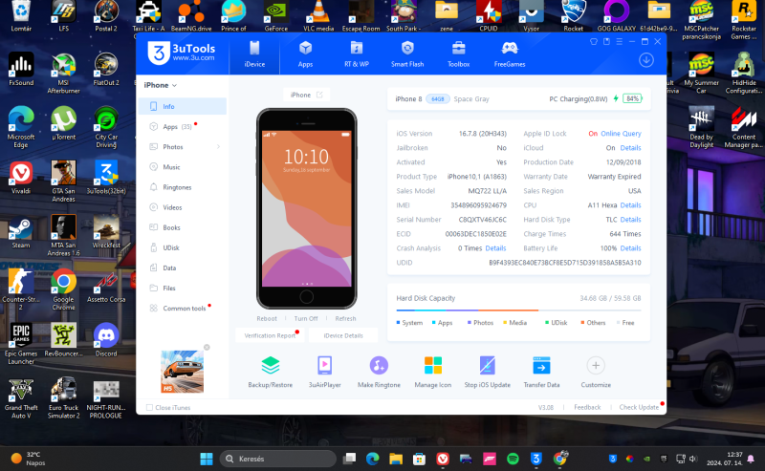The width and height of the screenshot is (765, 471).
Task: Open Common tools in the sidebar
Action: (183, 309)
